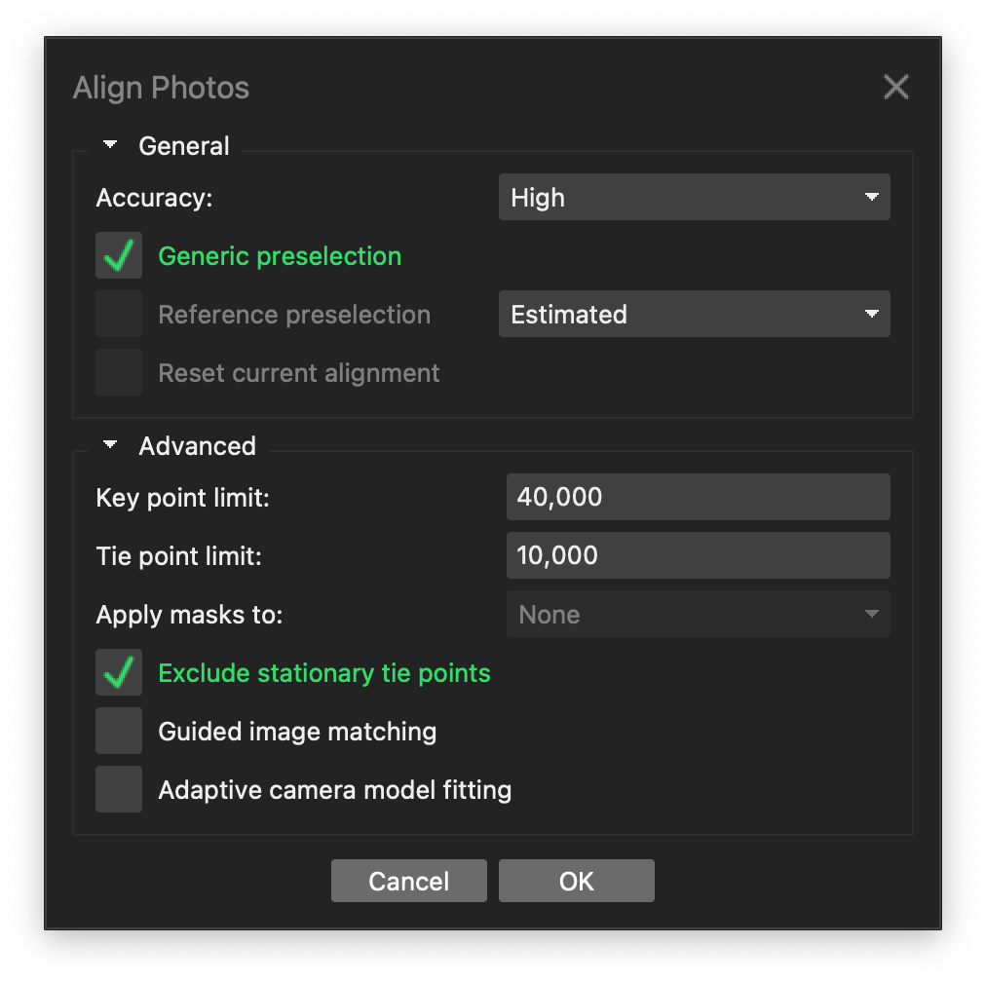Open the Estimated reference preselection dropdown
This screenshot has width=986, height=982.
[x=694, y=314]
